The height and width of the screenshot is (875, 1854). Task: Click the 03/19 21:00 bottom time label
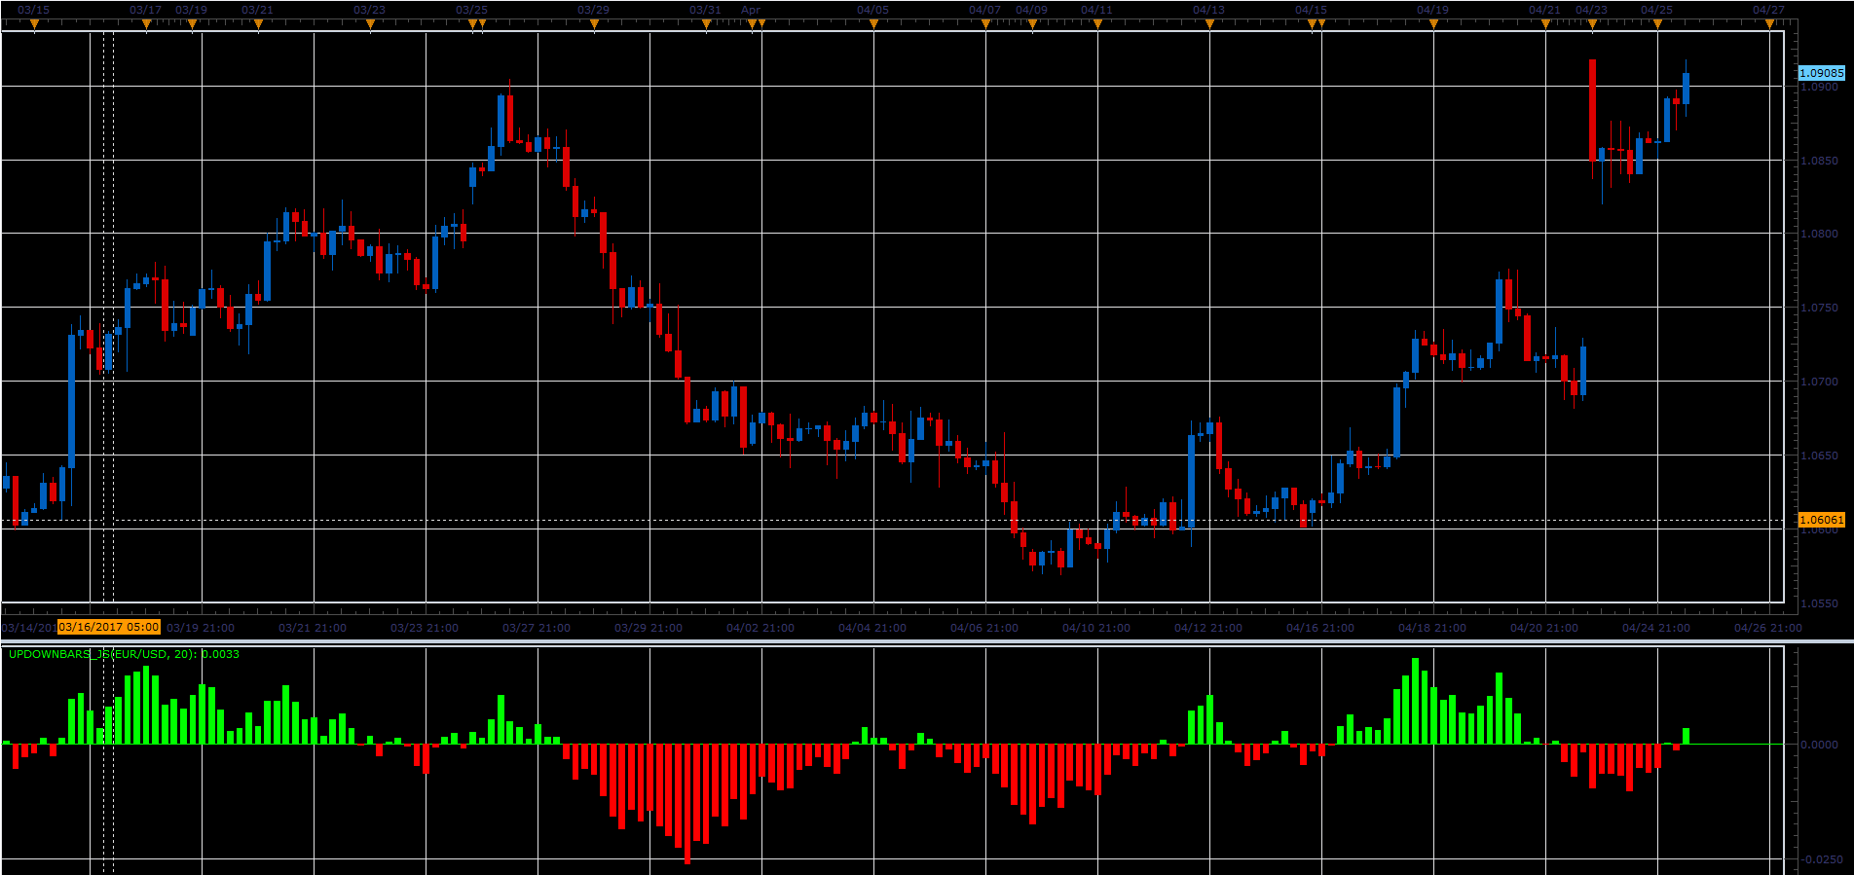click(x=201, y=628)
